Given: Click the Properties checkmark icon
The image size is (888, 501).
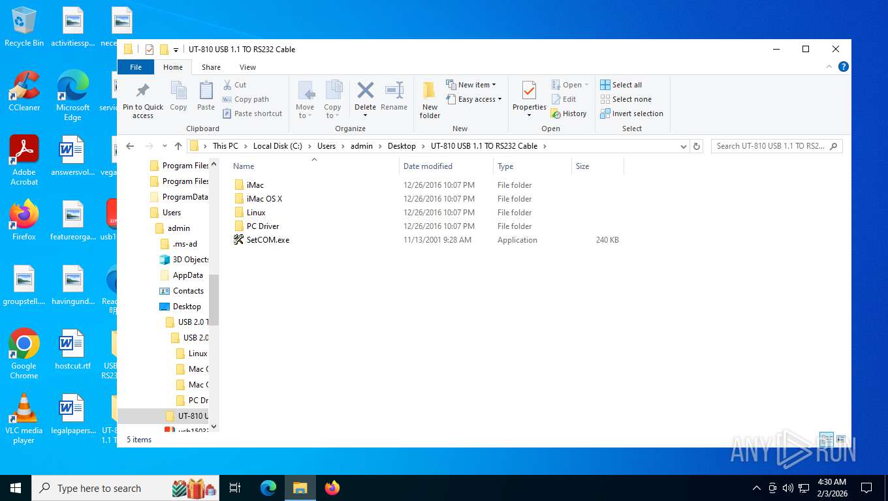Looking at the screenshot, I should click(529, 90).
